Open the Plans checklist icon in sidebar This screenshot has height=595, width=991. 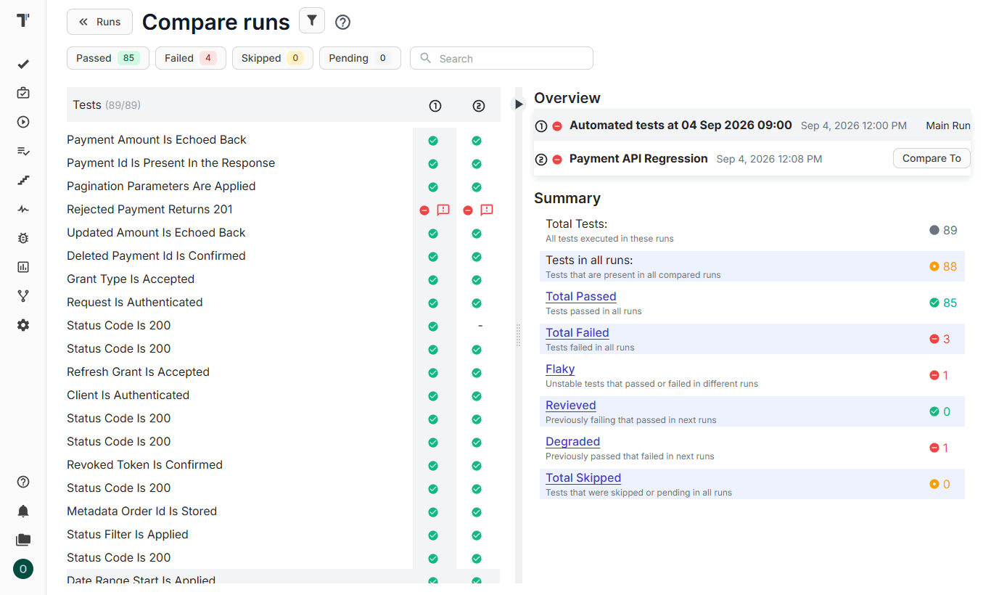click(x=23, y=151)
